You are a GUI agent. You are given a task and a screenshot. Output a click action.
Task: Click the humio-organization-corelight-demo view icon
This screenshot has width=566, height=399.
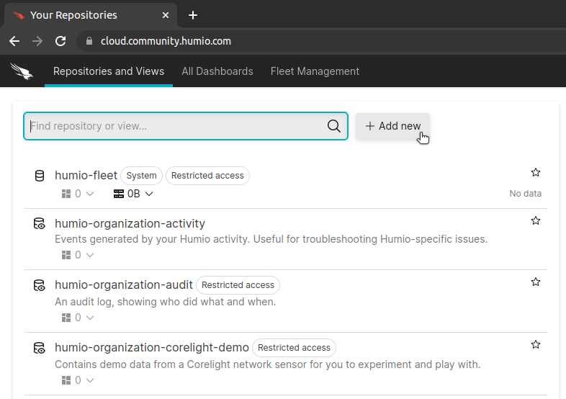coord(40,348)
